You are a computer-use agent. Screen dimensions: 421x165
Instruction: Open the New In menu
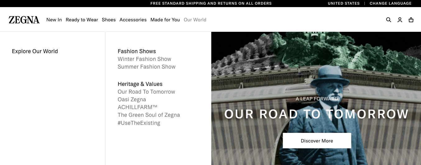point(54,20)
